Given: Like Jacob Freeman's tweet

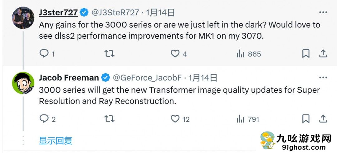Looking at the screenshot, I should coord(175,119).
